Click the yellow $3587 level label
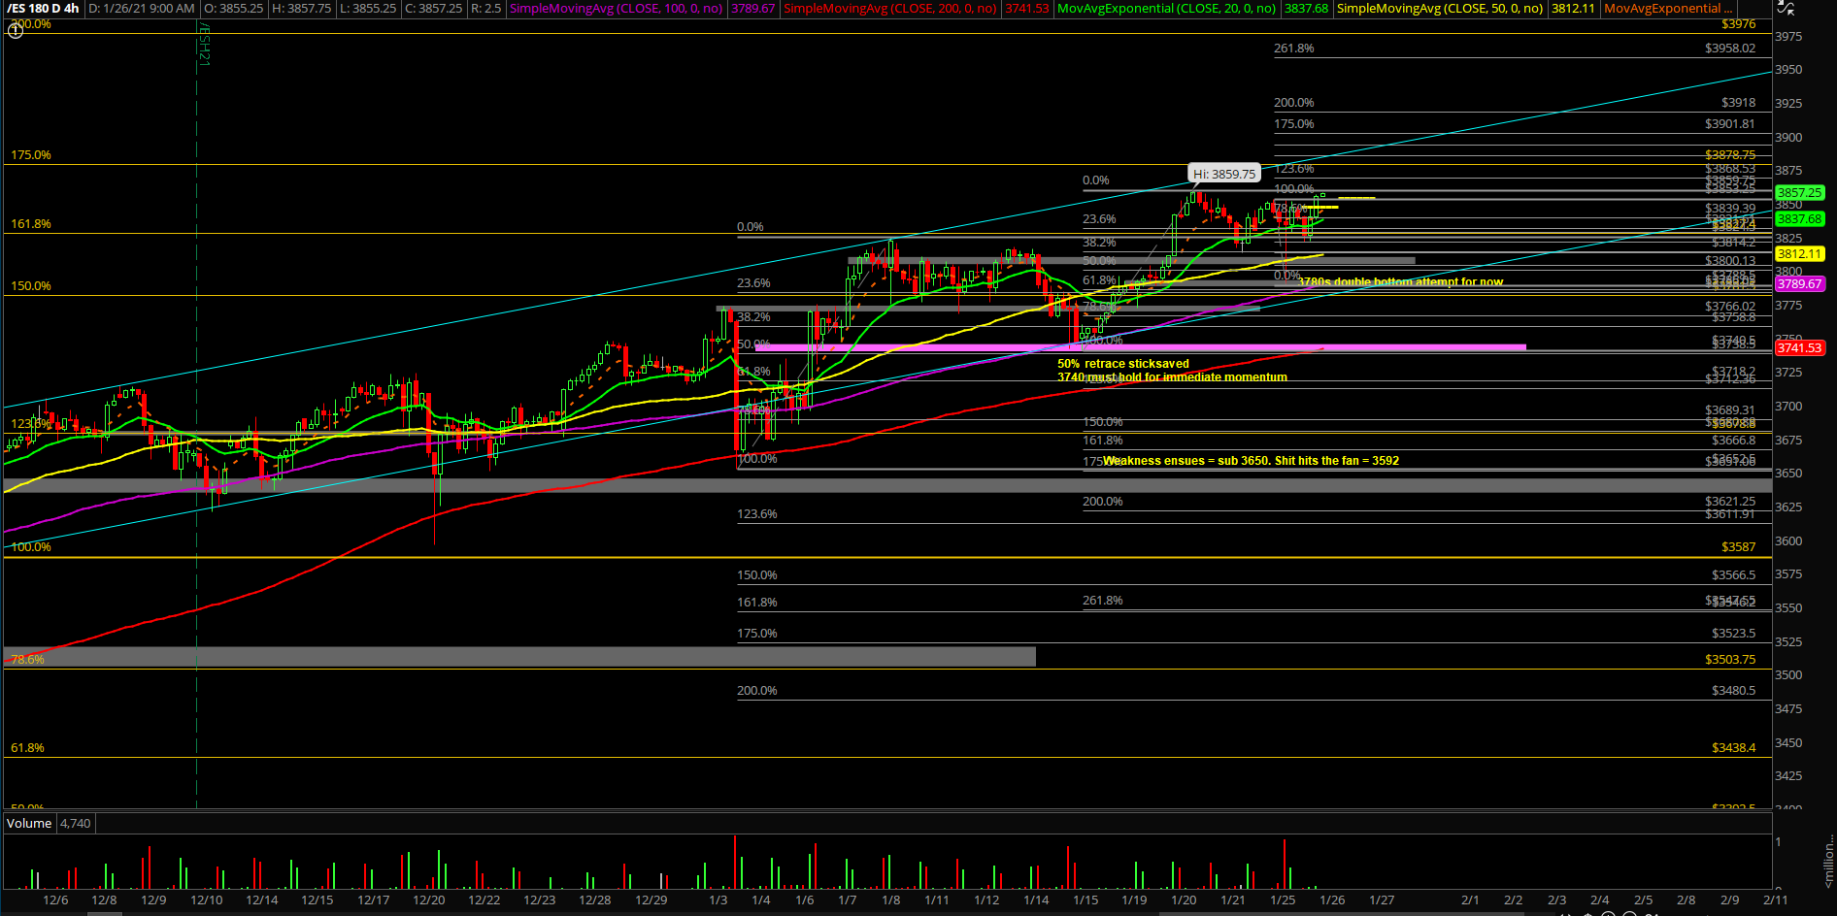Viewport: 1837px width, 916px height. tap(1738, 547)
